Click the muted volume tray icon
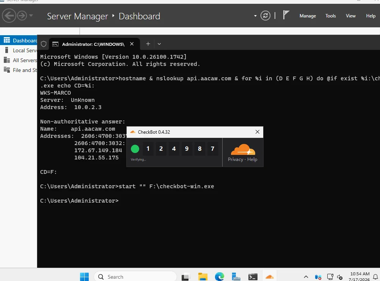Screen dimensions: 380x281 [x=340, y=277]
